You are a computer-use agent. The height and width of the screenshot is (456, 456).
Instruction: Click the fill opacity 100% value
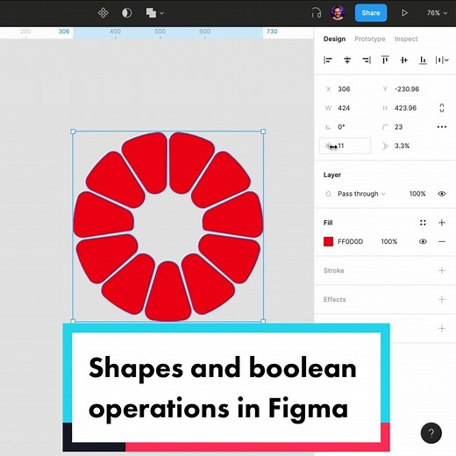[389, 242]
